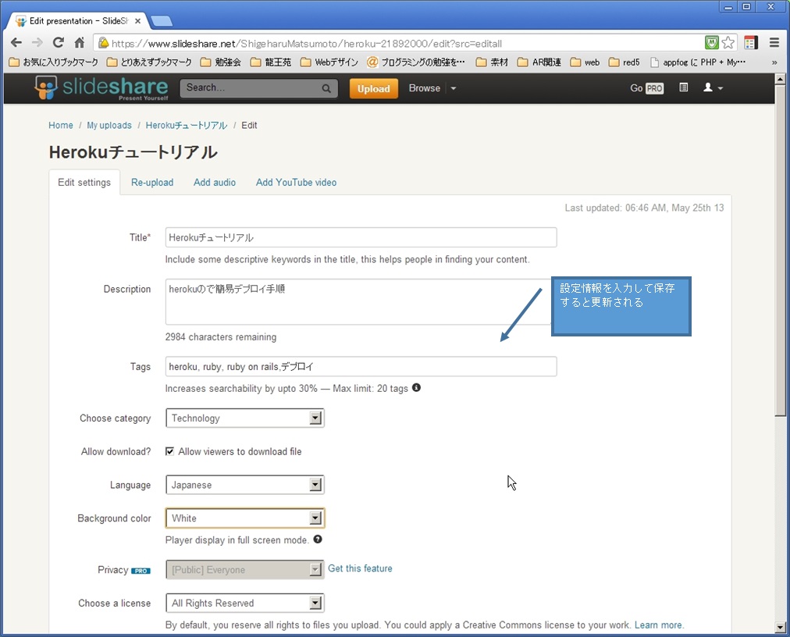The height and width of the screenshot is (637, 790).
Task: Open the 龍王苑 bookmark folder
Action: (271, 62)
